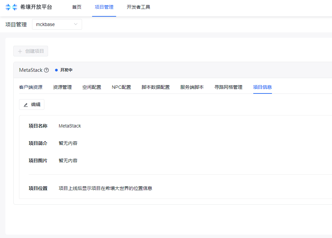Select the NPC配置 tab
Viewport: 332px width, 238px height.
121,87
